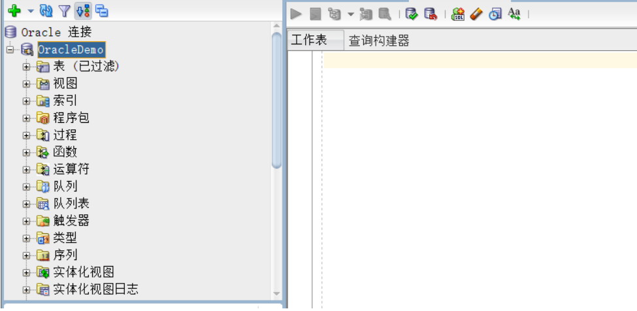Viewport: 637px width, 311px height.
Task: Click the SQL Tuning Advisor icon
Action: [384, 14]
